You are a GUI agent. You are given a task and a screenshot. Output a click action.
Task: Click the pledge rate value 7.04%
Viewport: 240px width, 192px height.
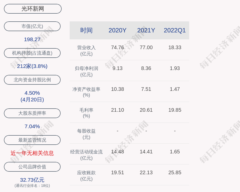click(32, 126)
